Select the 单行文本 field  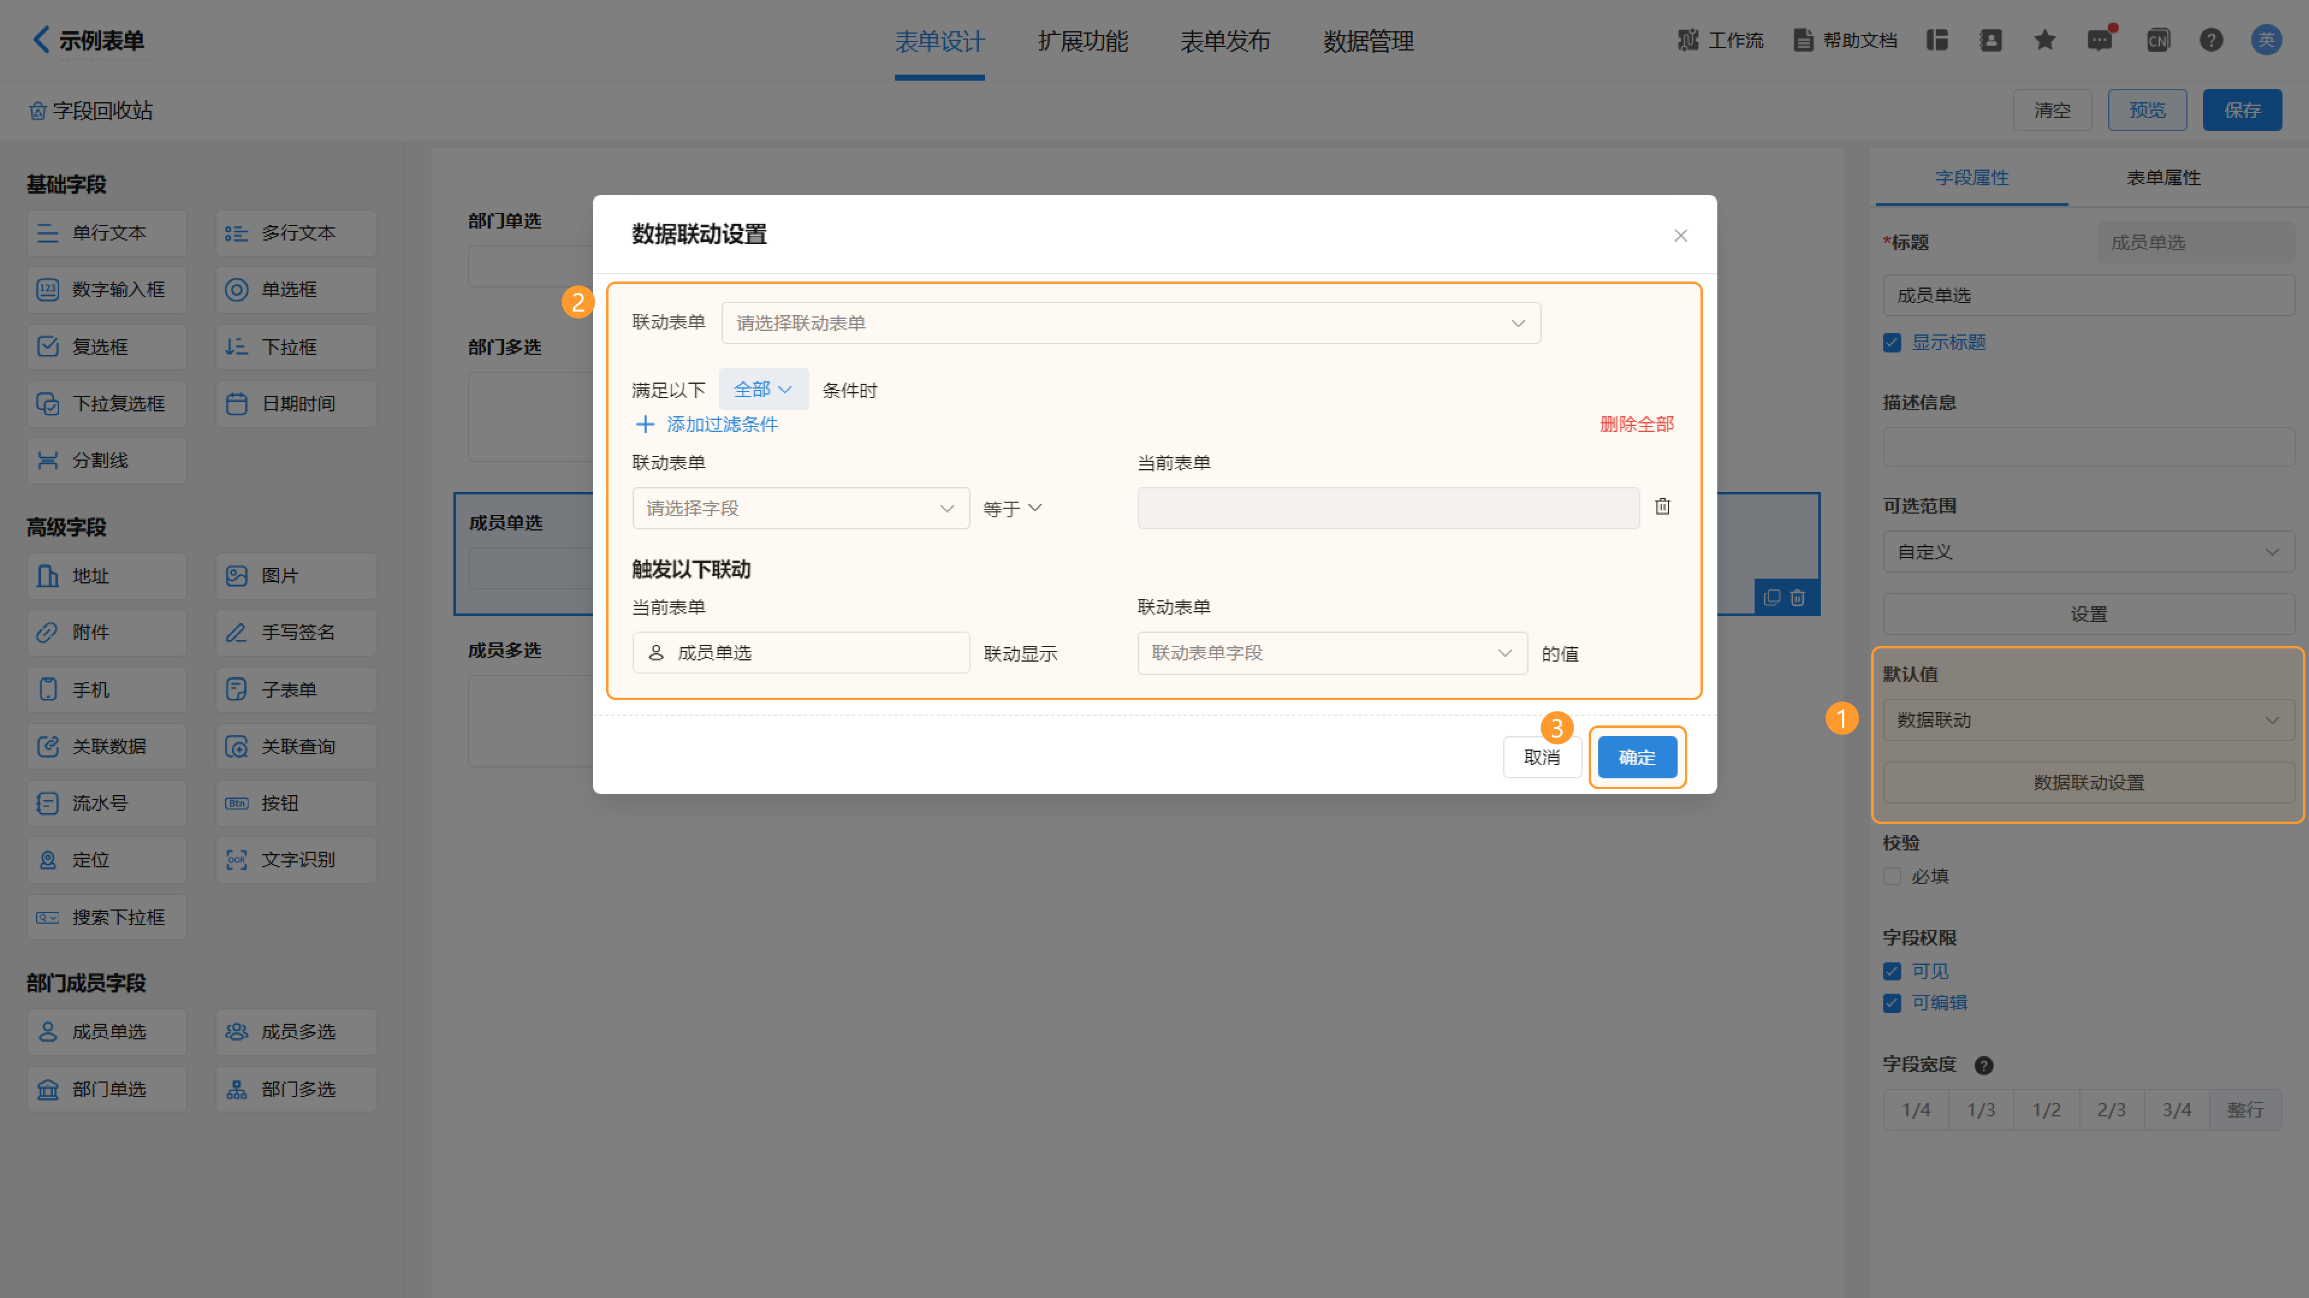[106, 233]
